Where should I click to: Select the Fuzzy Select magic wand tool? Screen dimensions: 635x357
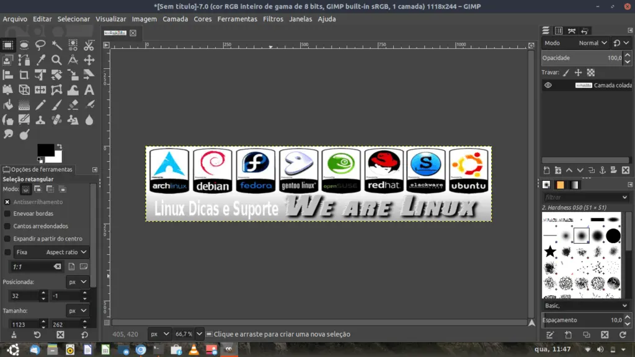tap(56, 45)
